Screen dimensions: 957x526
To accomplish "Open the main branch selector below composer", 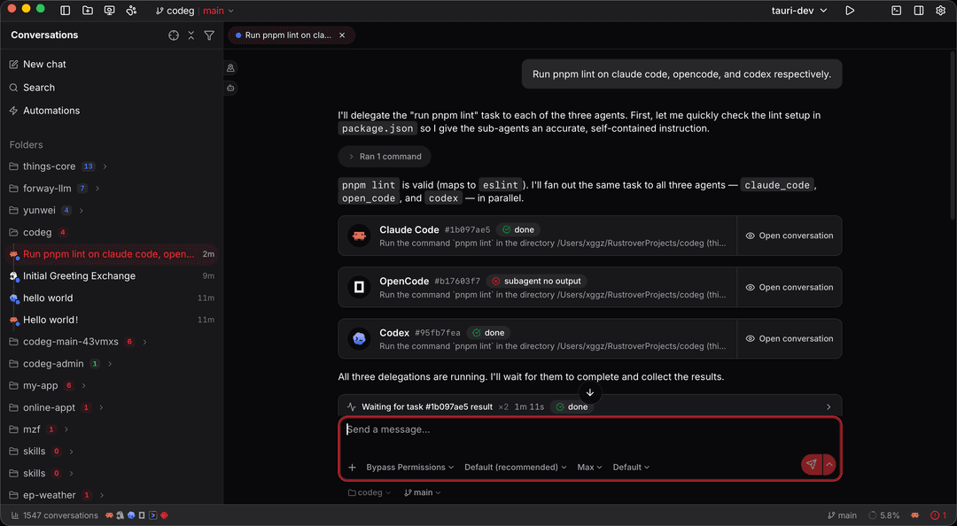I will click(x=423, y=492).
